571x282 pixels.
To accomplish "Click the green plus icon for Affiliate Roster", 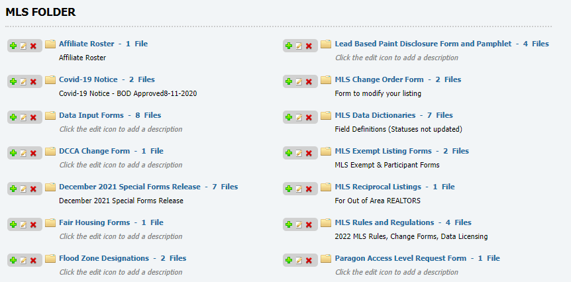I will tap(13, 46).
